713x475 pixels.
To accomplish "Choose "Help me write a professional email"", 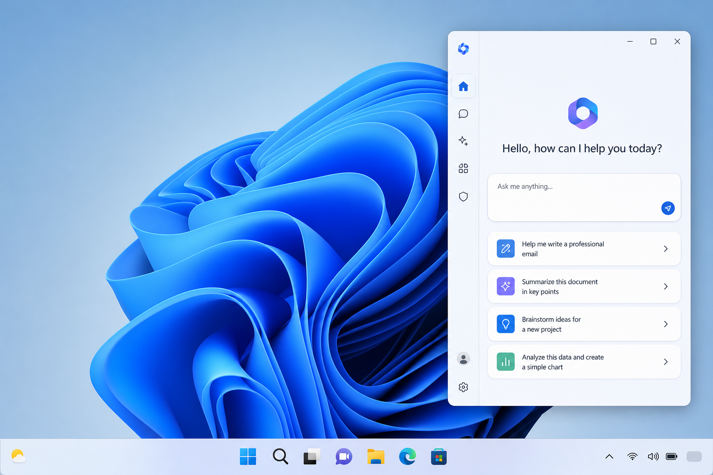I will [x=584, y=249].
